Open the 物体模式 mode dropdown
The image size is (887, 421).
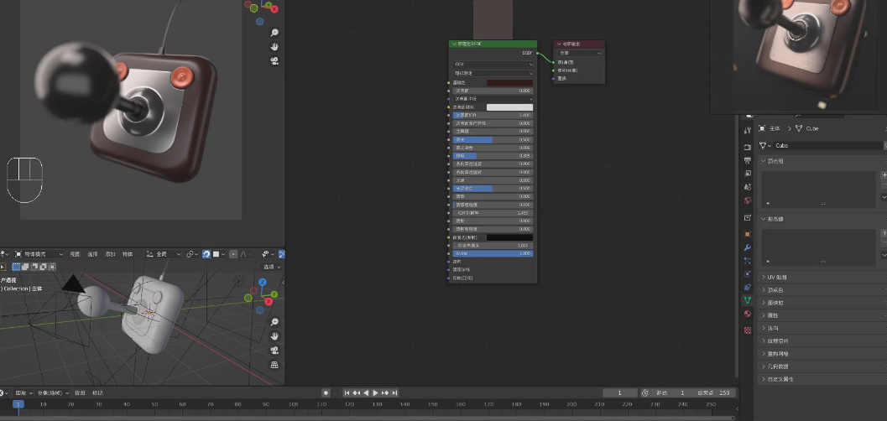(x=42, y=254)
